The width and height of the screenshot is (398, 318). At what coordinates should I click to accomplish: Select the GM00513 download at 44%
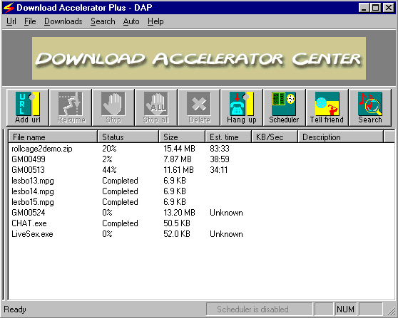[x=201, y=170]
